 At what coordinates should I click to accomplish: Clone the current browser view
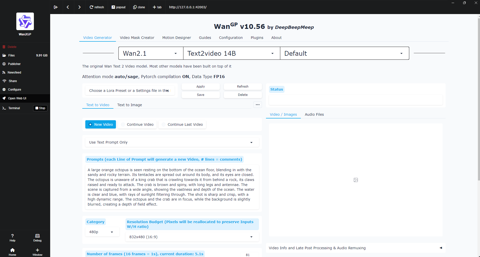pos(139,7)
